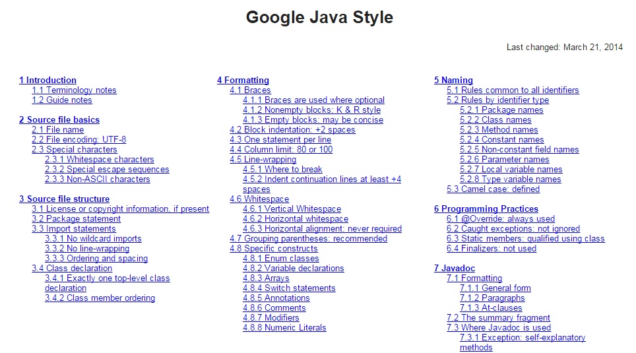
Task: Jump to 2.3.2 Special escape sequences
Action: [107, 170]
